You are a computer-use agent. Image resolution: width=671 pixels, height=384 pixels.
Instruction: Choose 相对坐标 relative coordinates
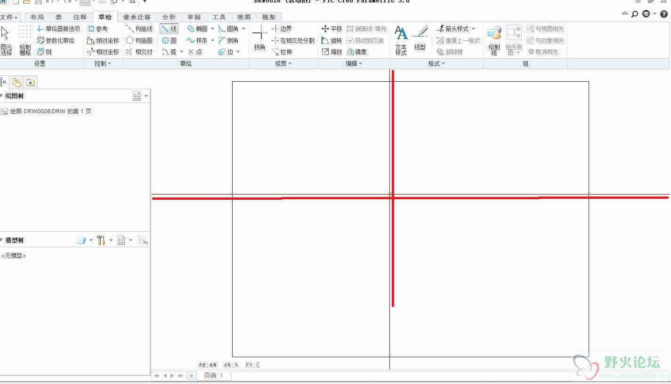(103, 52)
